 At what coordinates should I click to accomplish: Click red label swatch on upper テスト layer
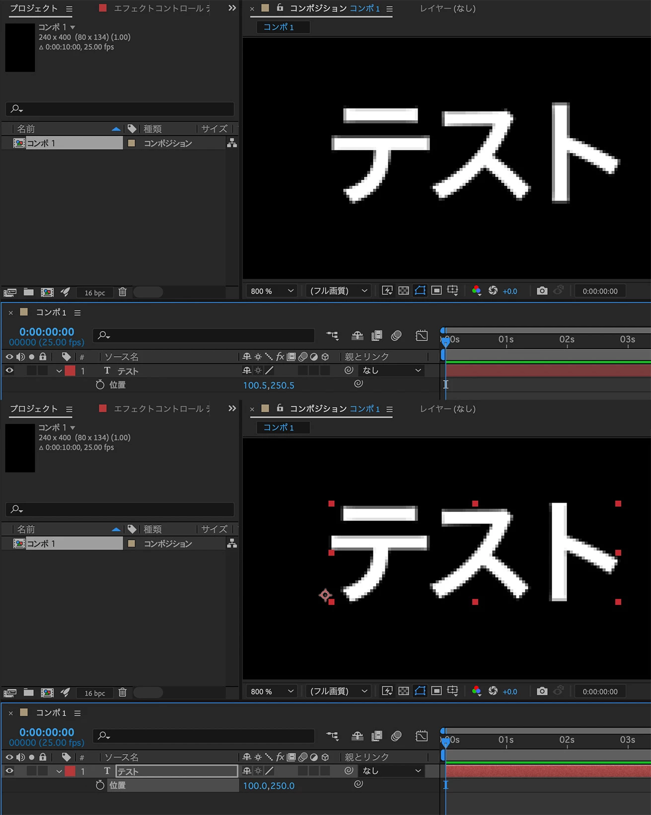[70, 370]
